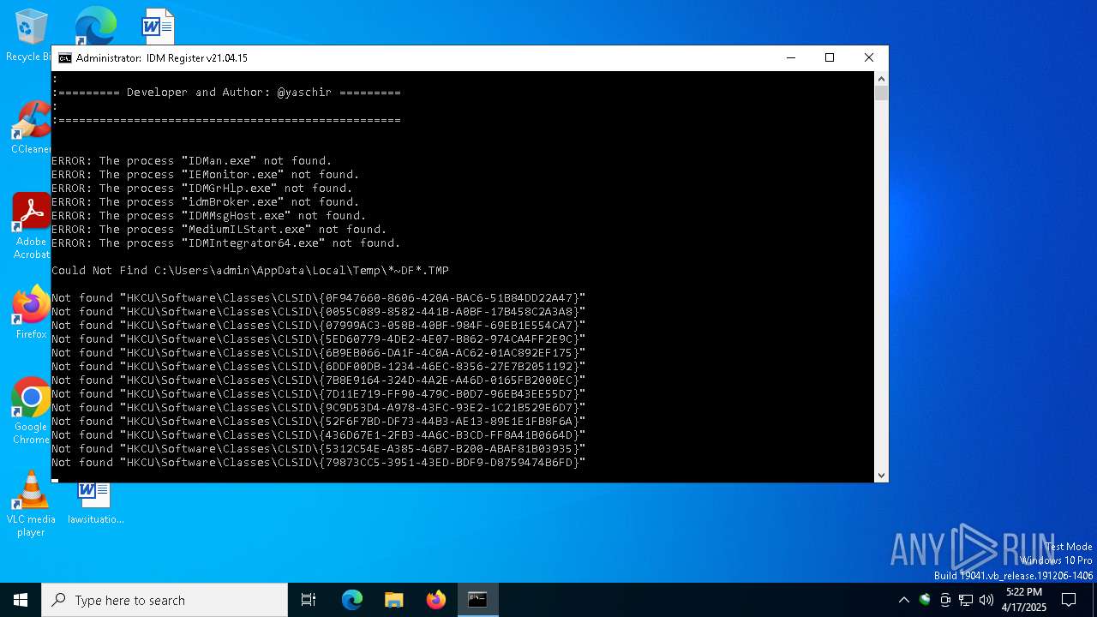This screenshot has height=617, width=1097.
Task: Click the CLSID {7B8E9164-324D...} line
Action: tap(319, 380)
